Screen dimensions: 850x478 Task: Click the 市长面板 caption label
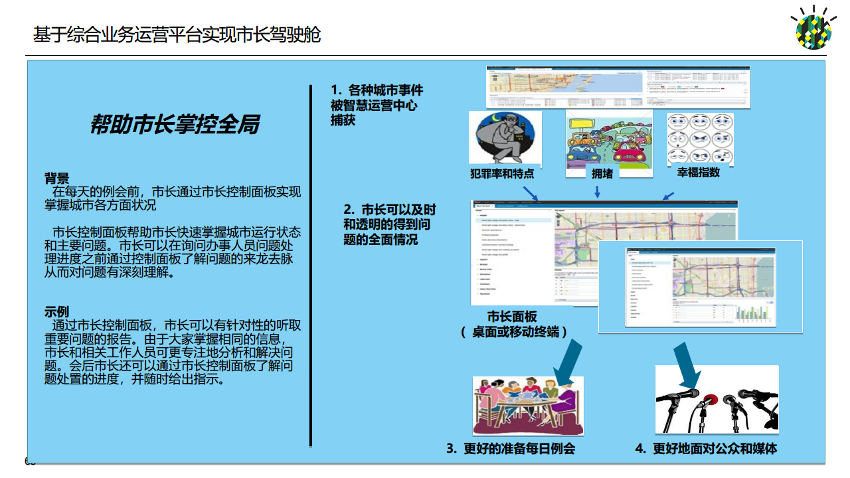pos(511,315)
